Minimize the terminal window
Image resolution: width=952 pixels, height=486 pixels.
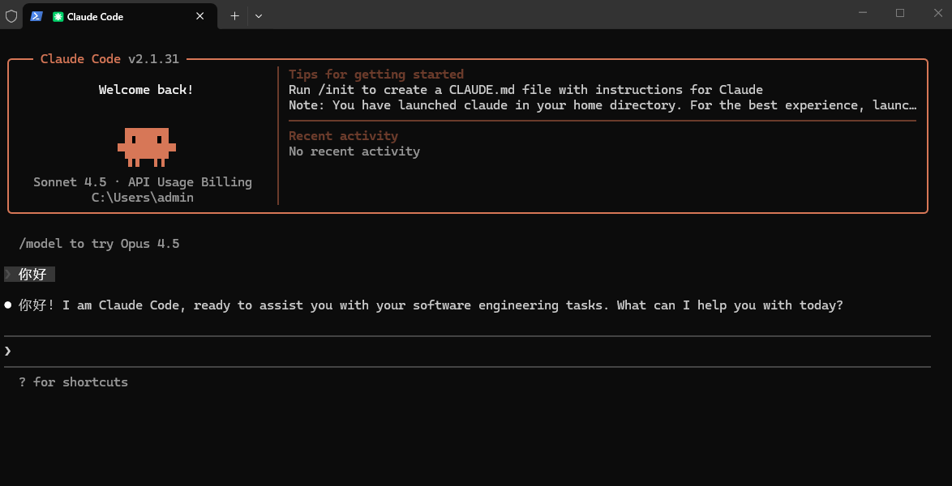pyautogui.click(x=862, y=13)
